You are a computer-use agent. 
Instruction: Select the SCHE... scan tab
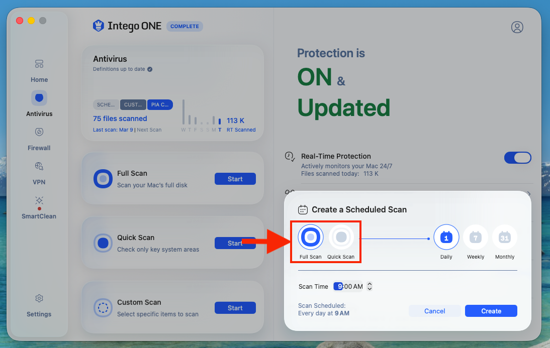[x=106, y=104]
